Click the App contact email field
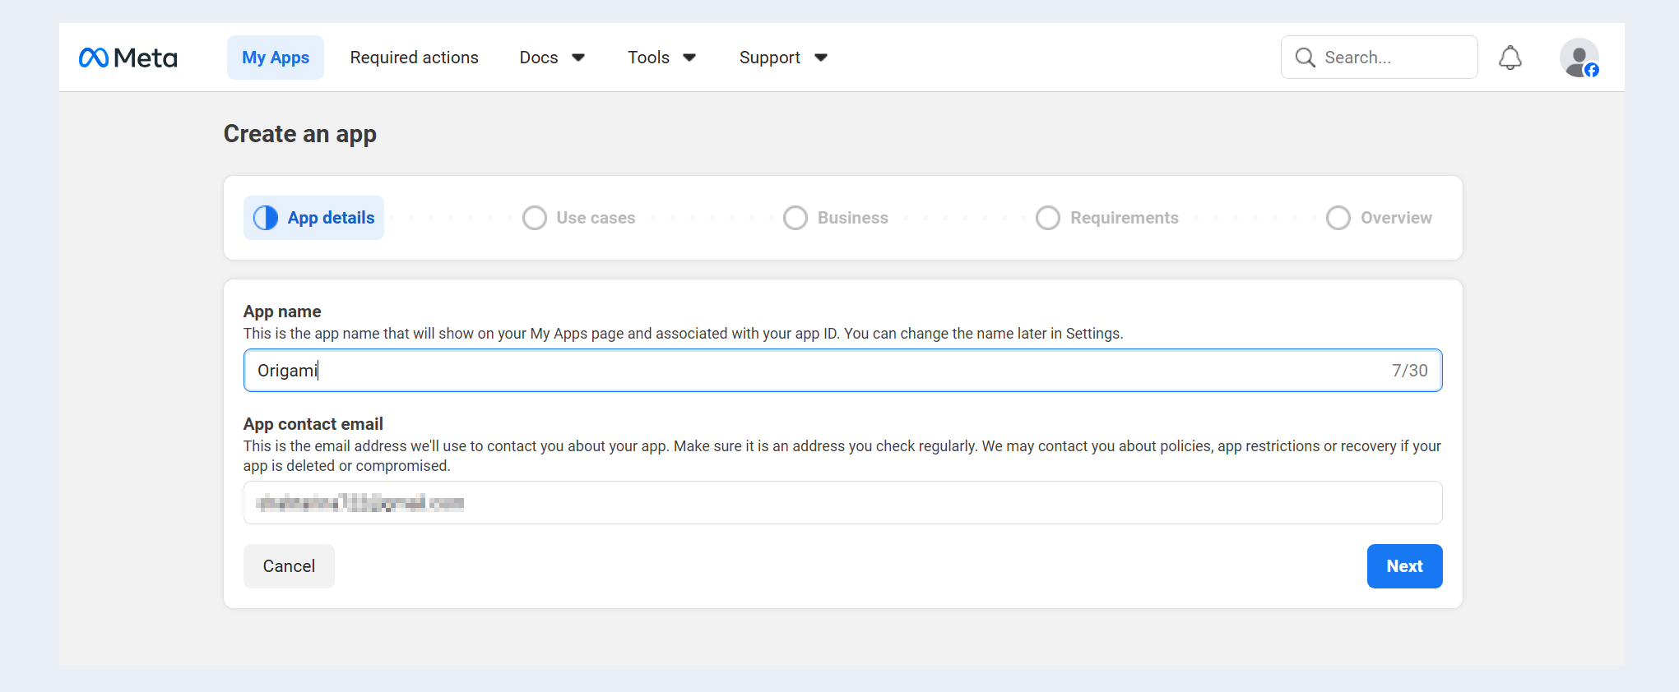The width and height of the screenshot is (1679, 692). 842,503
